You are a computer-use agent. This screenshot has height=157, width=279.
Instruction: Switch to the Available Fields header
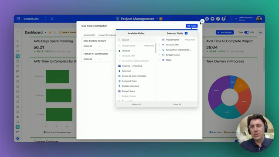(x=136, y=33)
